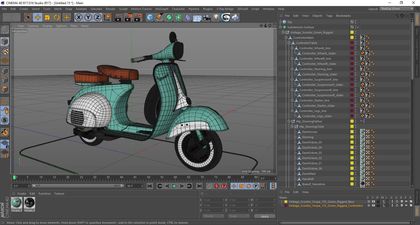The image size is (420, 225).
Task: Collapse Controller_WheelL_line node
Action: (292, 48)
